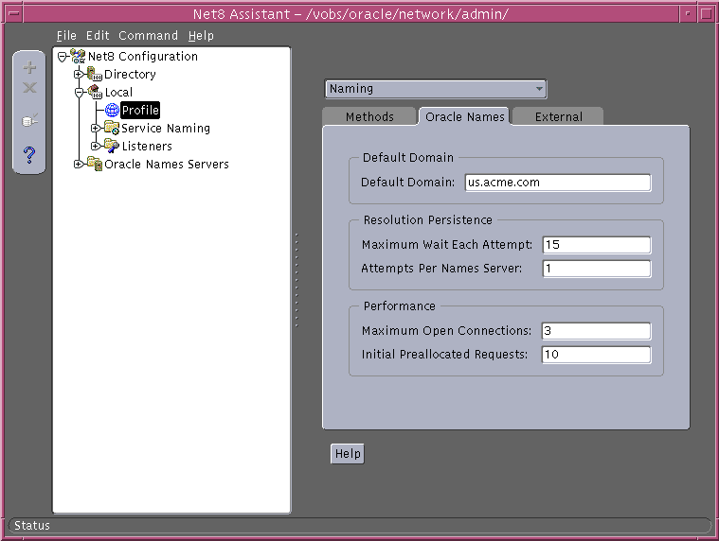
Task: Expand the Directory tree node
Action: pos(79,75)
